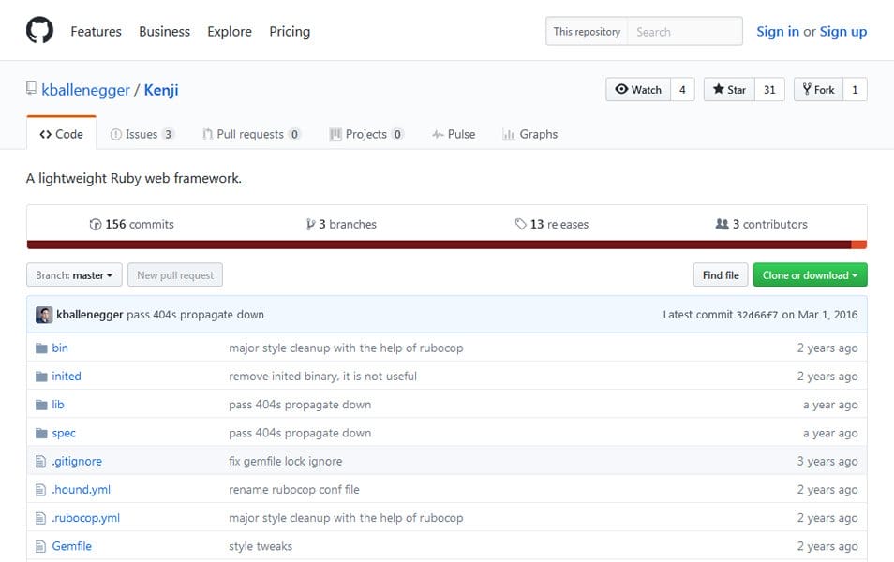Click the contributors people icon

tap(722, 224)
